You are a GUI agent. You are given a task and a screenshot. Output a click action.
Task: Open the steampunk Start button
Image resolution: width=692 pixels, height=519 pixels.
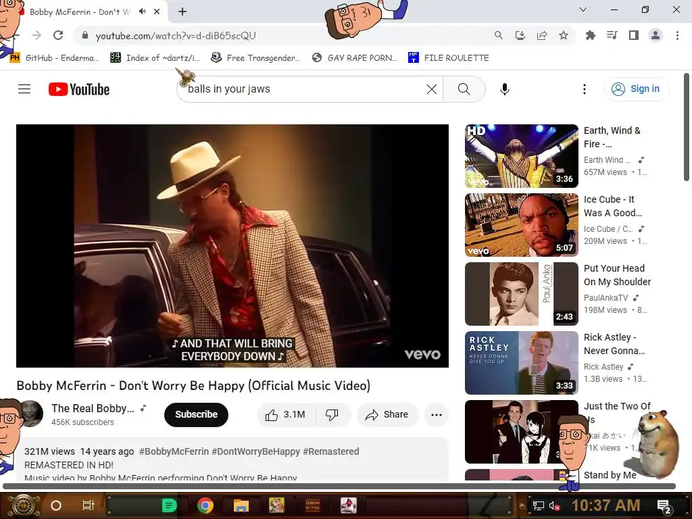tap(22, 505)
